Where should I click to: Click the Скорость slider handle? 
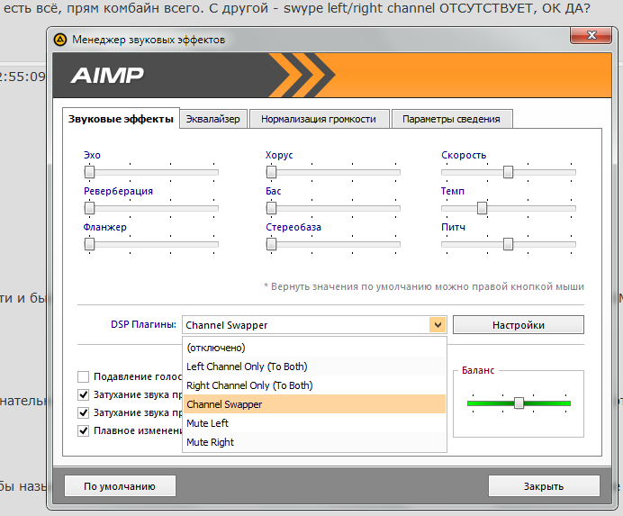point(508,172)
